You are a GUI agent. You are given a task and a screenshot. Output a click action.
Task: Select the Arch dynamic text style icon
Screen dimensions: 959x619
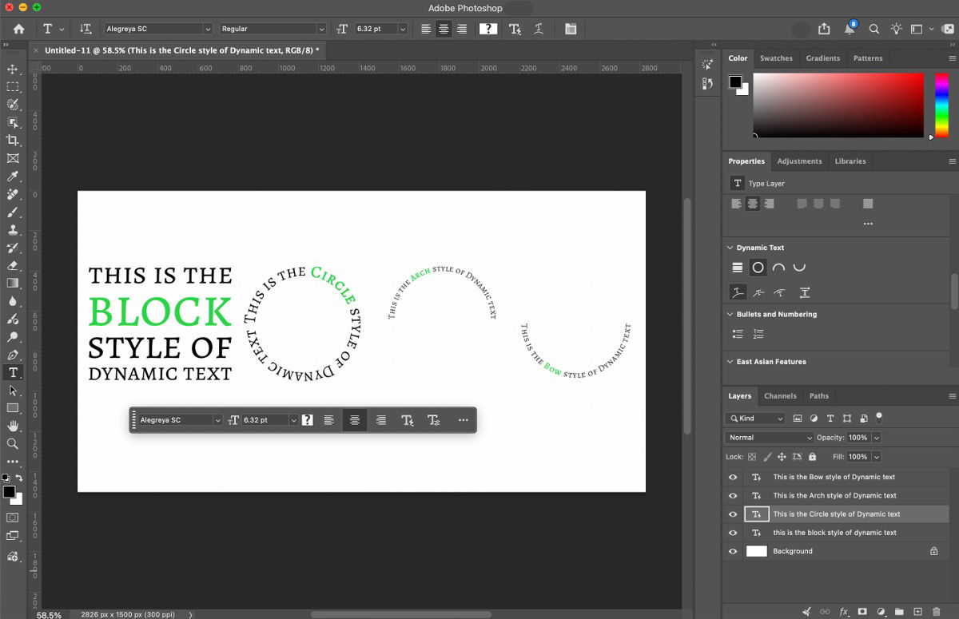[779, 268]
